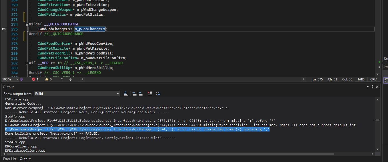This screenshot has height=162, width=388.
Task: Click m_pWndPetLifeConfirm on line 381
Action: coord(103,58)
